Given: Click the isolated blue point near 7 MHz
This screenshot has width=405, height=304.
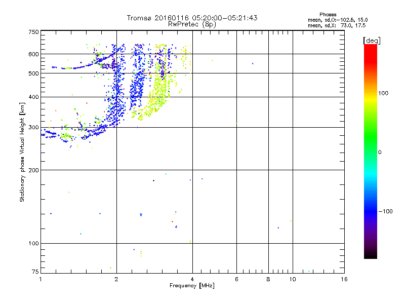Looking at the screenshot, I should point(253,64).
